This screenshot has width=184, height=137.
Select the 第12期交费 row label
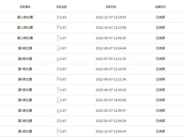pyautogui.click(x=25, y=17)
